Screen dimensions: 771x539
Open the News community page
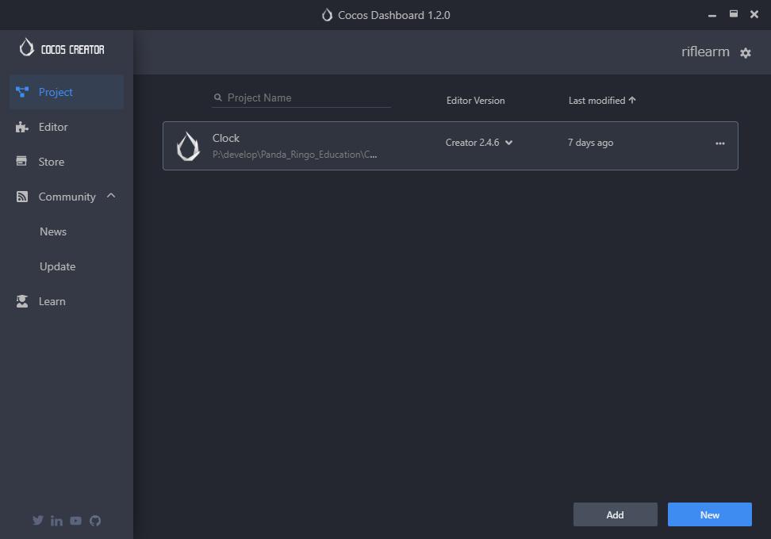53,231
